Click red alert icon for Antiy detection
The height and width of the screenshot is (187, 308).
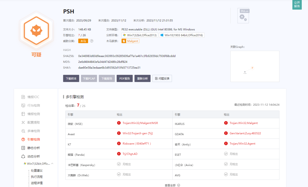[226, 143]
